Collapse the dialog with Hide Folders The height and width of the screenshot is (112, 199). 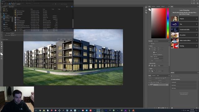click(5, 40)
